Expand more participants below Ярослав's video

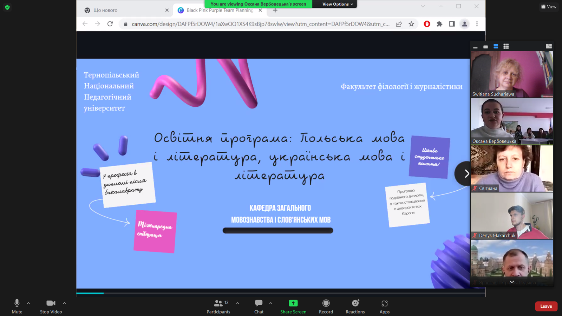tap(511, 282)
